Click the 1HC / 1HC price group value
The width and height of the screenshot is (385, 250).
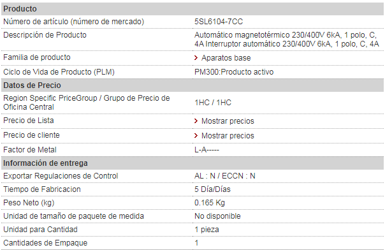213,103
